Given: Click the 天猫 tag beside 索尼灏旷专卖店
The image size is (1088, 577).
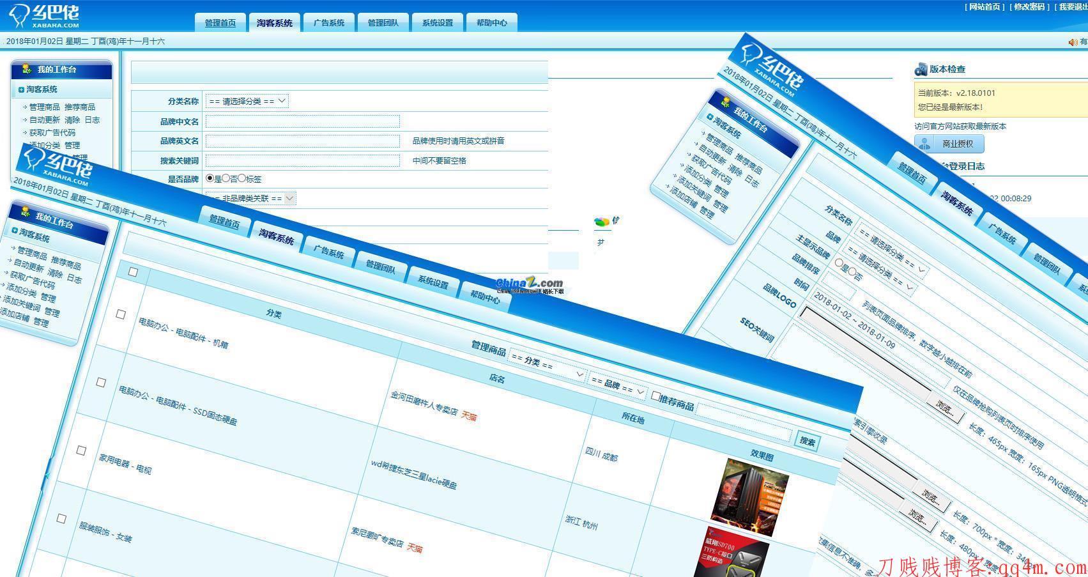Looking at the screenshot, I should pyautogui.click(x=415, y=548).
